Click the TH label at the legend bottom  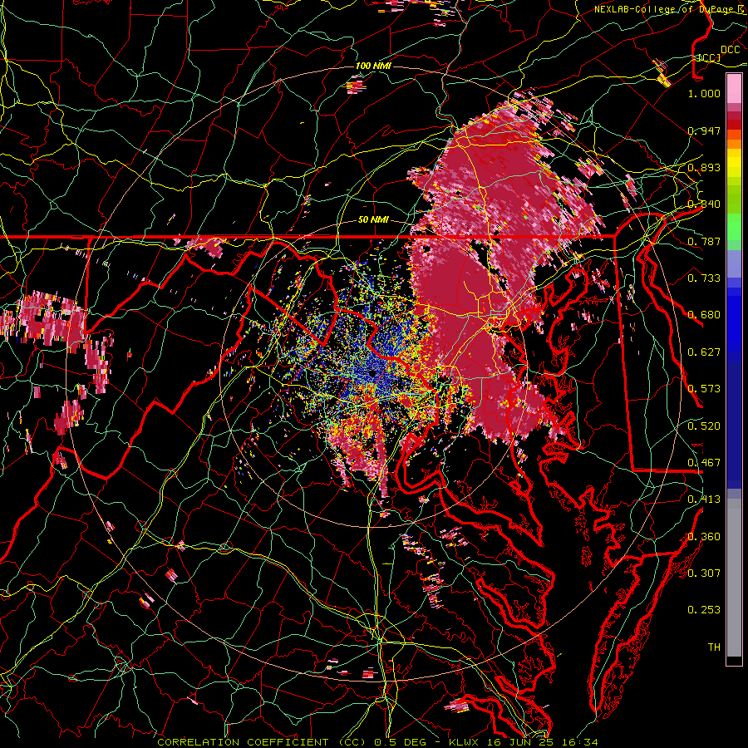714,647
